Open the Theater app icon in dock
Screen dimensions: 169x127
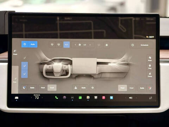coord(96,97)
